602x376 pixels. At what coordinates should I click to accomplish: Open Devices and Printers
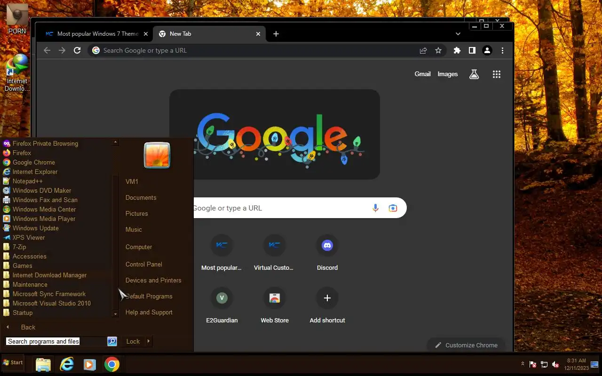point(153,280)
